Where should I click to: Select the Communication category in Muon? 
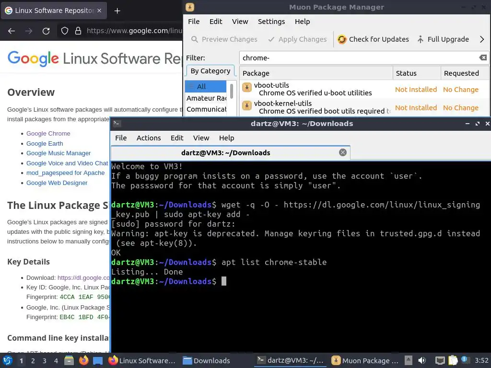point(206,109)
